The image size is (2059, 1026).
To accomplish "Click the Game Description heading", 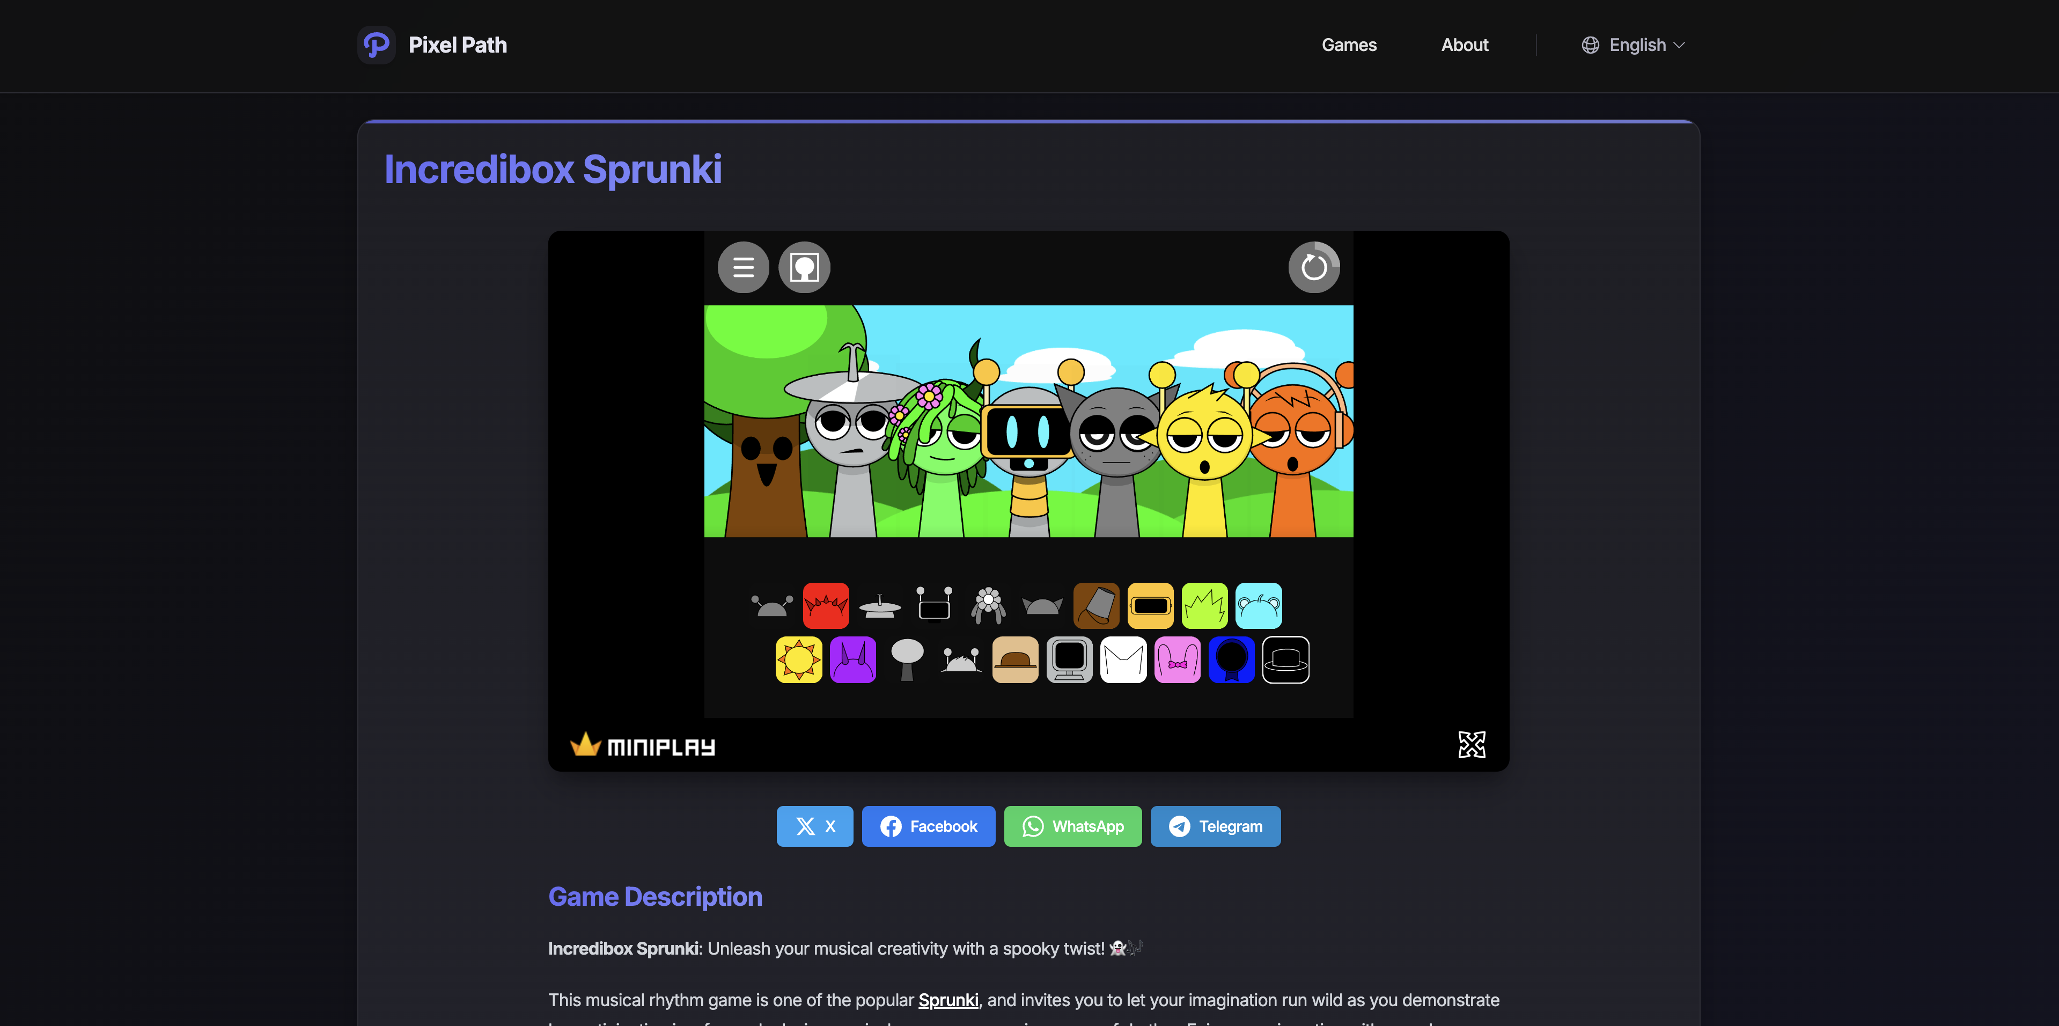I will [656, 897].
